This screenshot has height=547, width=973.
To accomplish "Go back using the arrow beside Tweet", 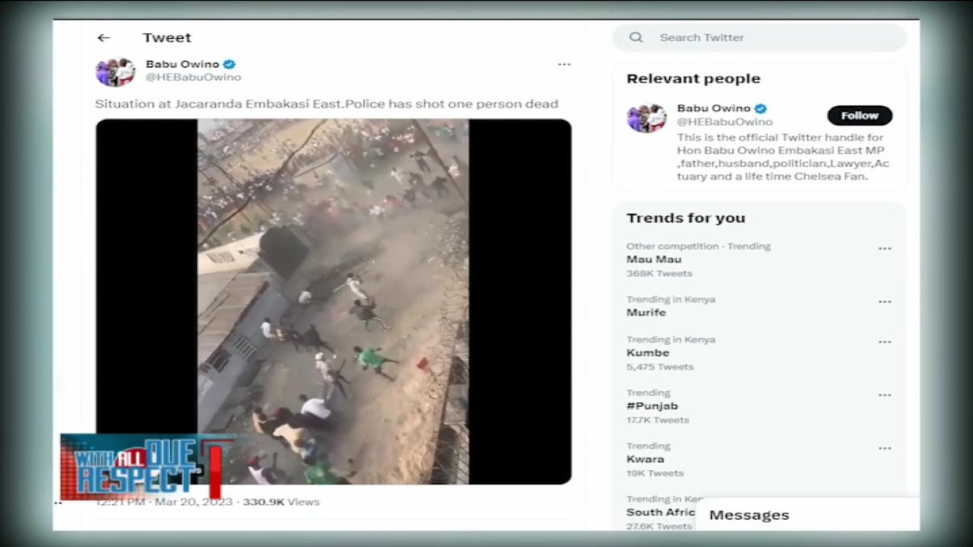I will coord(103,38).
